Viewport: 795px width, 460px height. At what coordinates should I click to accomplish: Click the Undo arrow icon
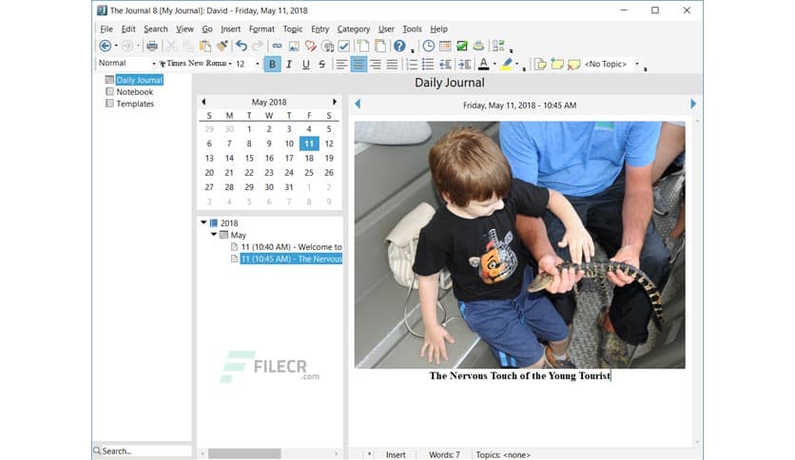point(242,46)
